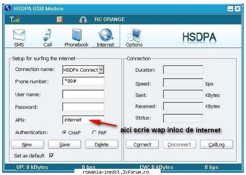Image resolution: width=246 pixels, height=175 pixels.
Task: Click the Phonebook tab label
Action: click(77, 45)
